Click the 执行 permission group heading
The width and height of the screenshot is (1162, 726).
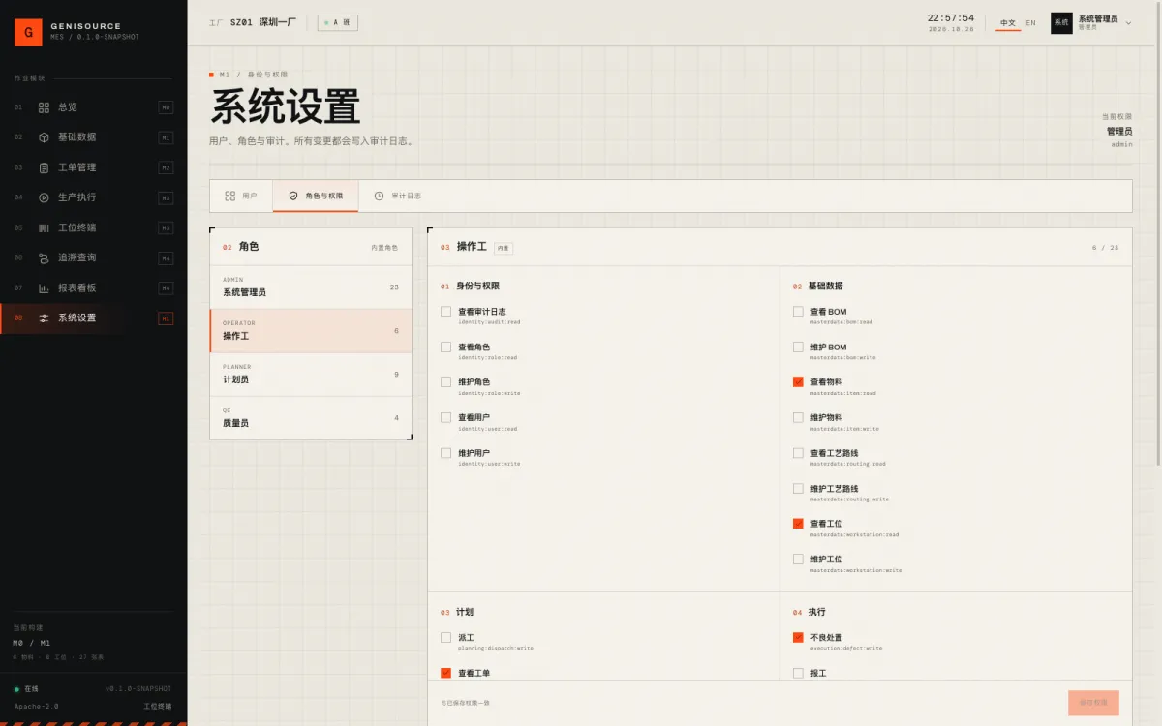tap(816, 612)
